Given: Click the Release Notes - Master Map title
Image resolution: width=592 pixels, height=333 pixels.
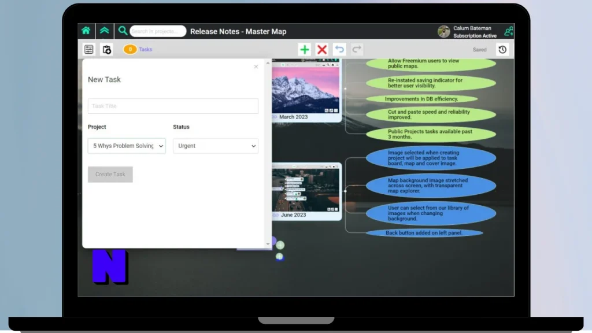Looking at the screenshot, I should point(238,32).
